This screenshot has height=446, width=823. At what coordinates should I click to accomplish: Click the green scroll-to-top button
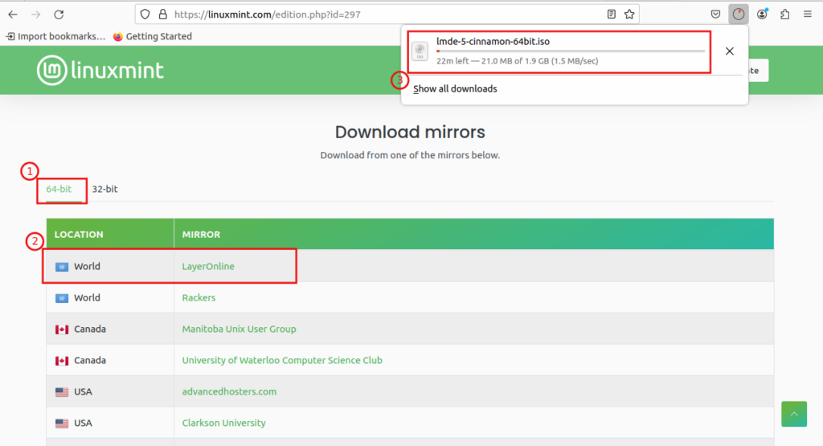794,414
